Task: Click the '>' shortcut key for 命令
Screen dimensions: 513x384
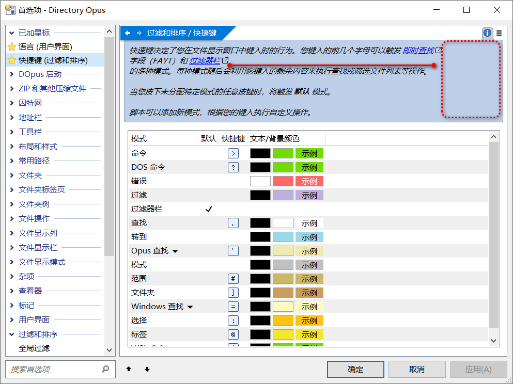Action: point(233,153)
